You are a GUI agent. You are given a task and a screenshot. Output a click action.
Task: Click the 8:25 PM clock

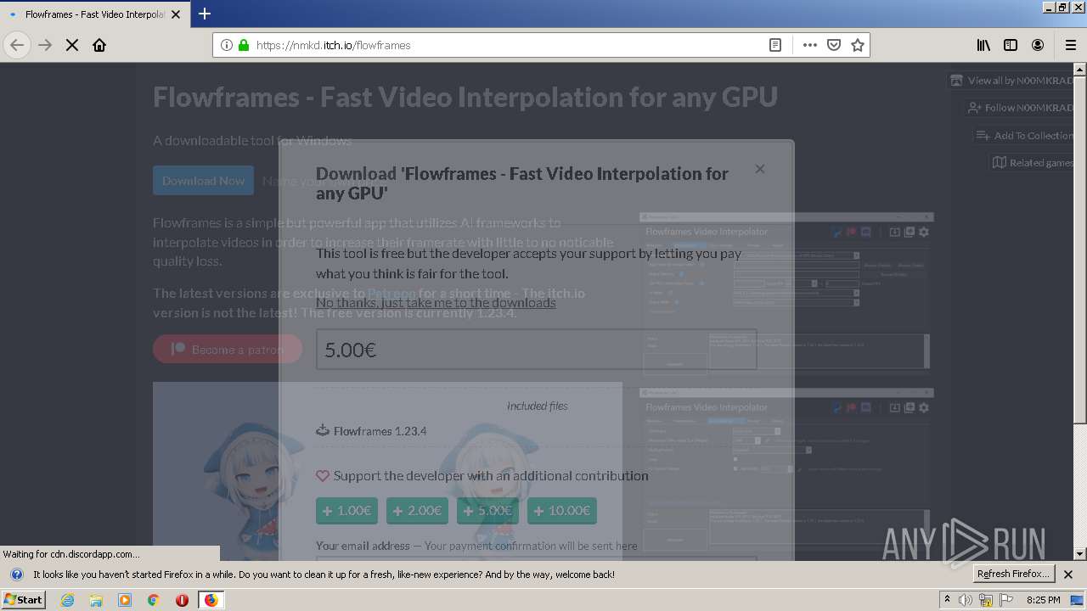pos(1043,600)
